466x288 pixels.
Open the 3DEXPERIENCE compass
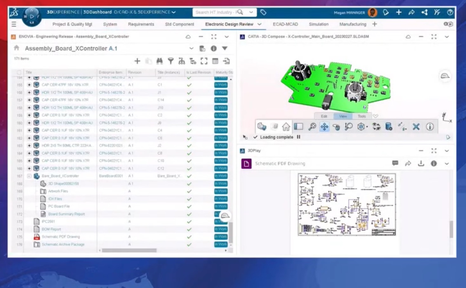pyautogui.click(x=31, y=16)
